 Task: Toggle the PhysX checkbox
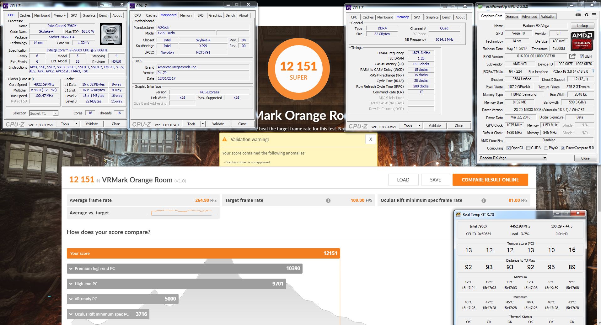[546, 148]
